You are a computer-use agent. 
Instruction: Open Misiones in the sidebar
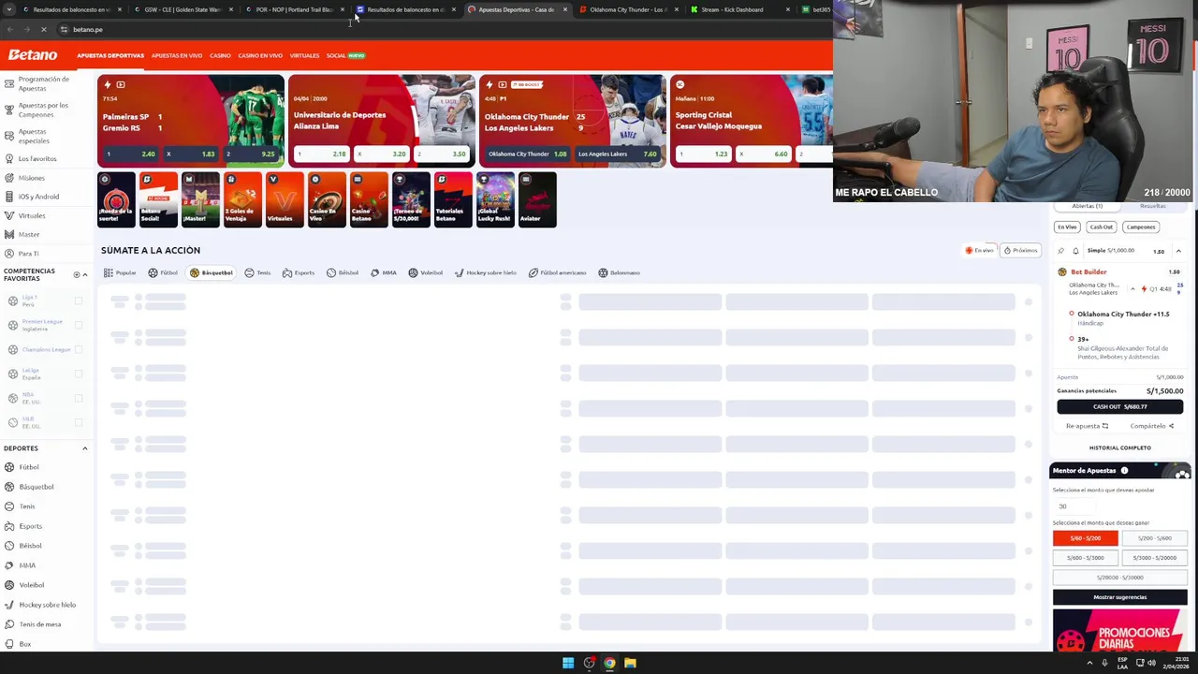(x=31, y=178)
